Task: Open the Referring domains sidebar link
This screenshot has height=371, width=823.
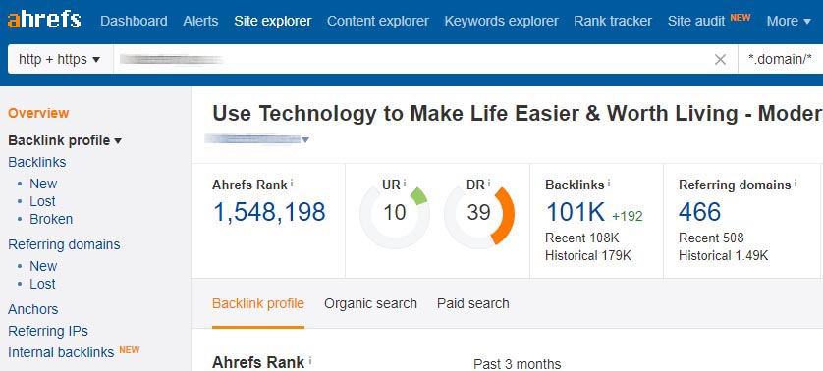Action: (x=64, y=244)
